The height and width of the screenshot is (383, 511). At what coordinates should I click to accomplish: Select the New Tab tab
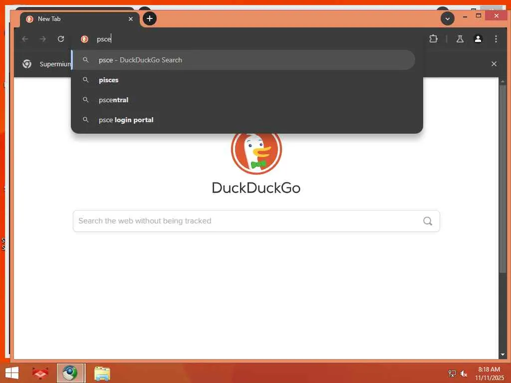point(80,19)
